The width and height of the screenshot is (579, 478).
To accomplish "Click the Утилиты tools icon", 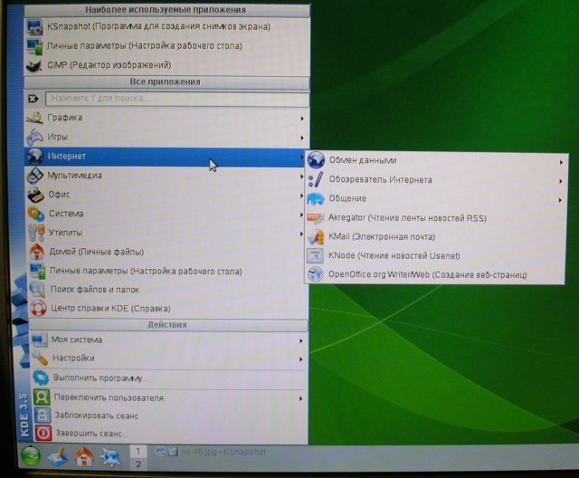I will click(36, 233).
